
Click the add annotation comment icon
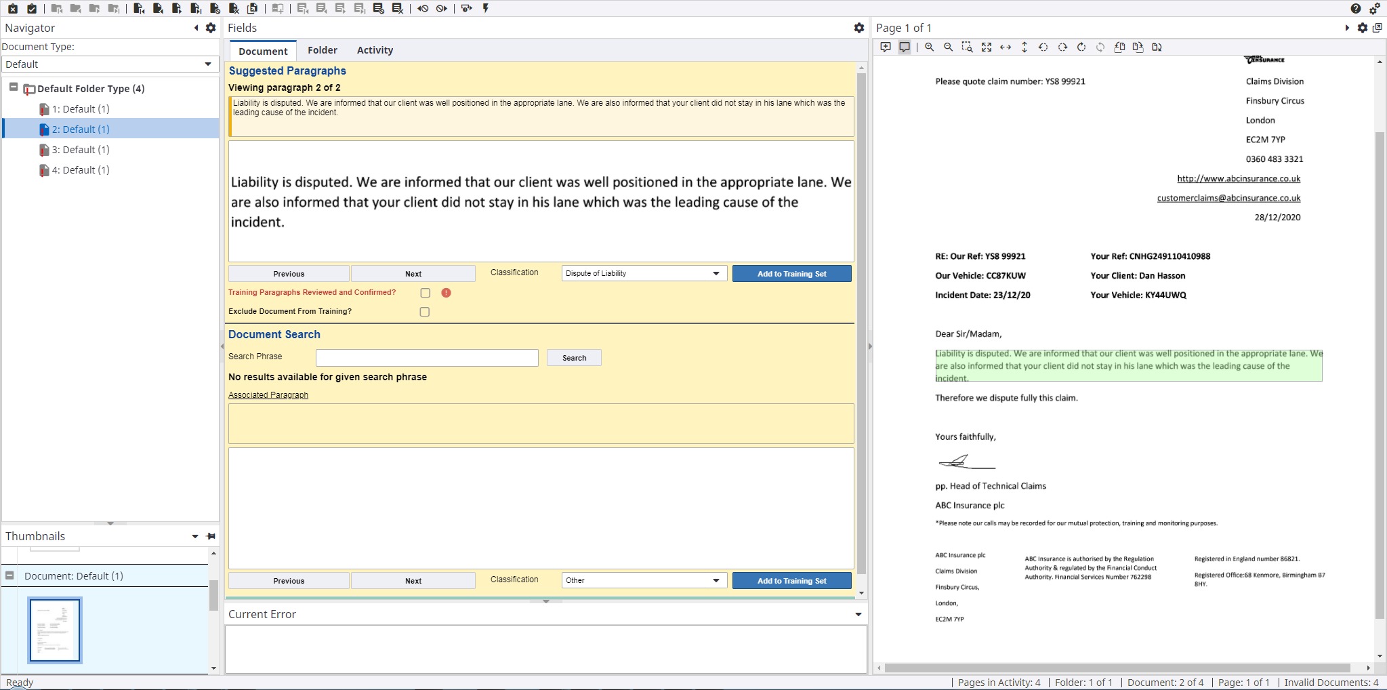coord(886,47)
